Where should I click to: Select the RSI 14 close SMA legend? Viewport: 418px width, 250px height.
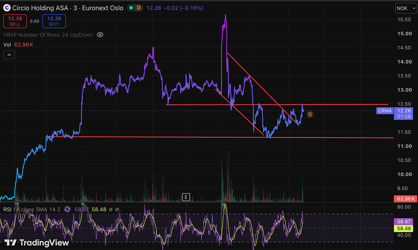point(32,210)
